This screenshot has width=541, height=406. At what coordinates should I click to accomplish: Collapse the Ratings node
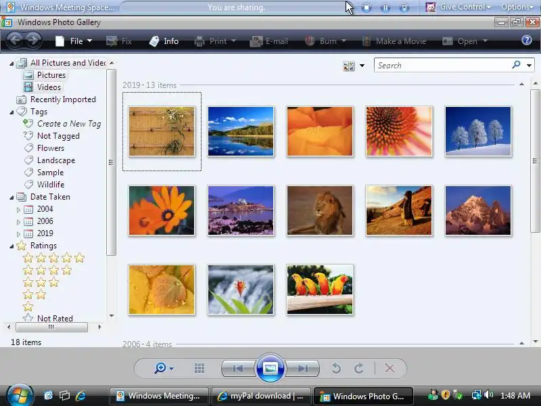point(11,246)
